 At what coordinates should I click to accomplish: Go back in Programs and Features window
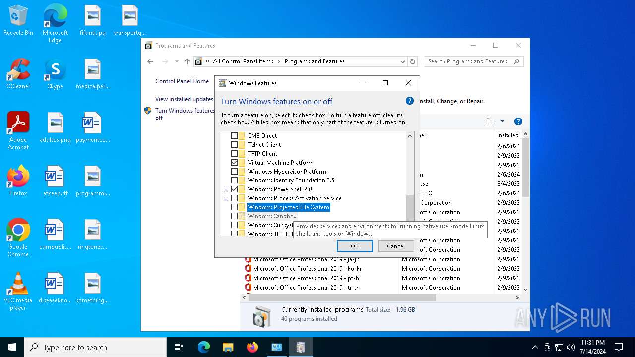click(x=150, y=61)
